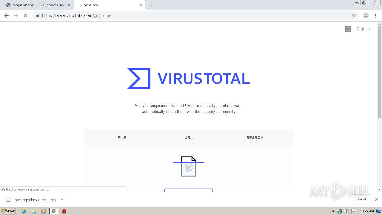382x215 pixels.
Task: Open the Chrome three-dot menu
Action: [375, 16]
